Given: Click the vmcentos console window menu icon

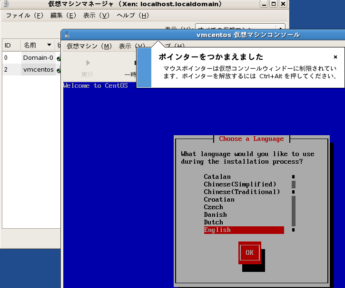Looking at the screenshot, I should tap(67, 35).
